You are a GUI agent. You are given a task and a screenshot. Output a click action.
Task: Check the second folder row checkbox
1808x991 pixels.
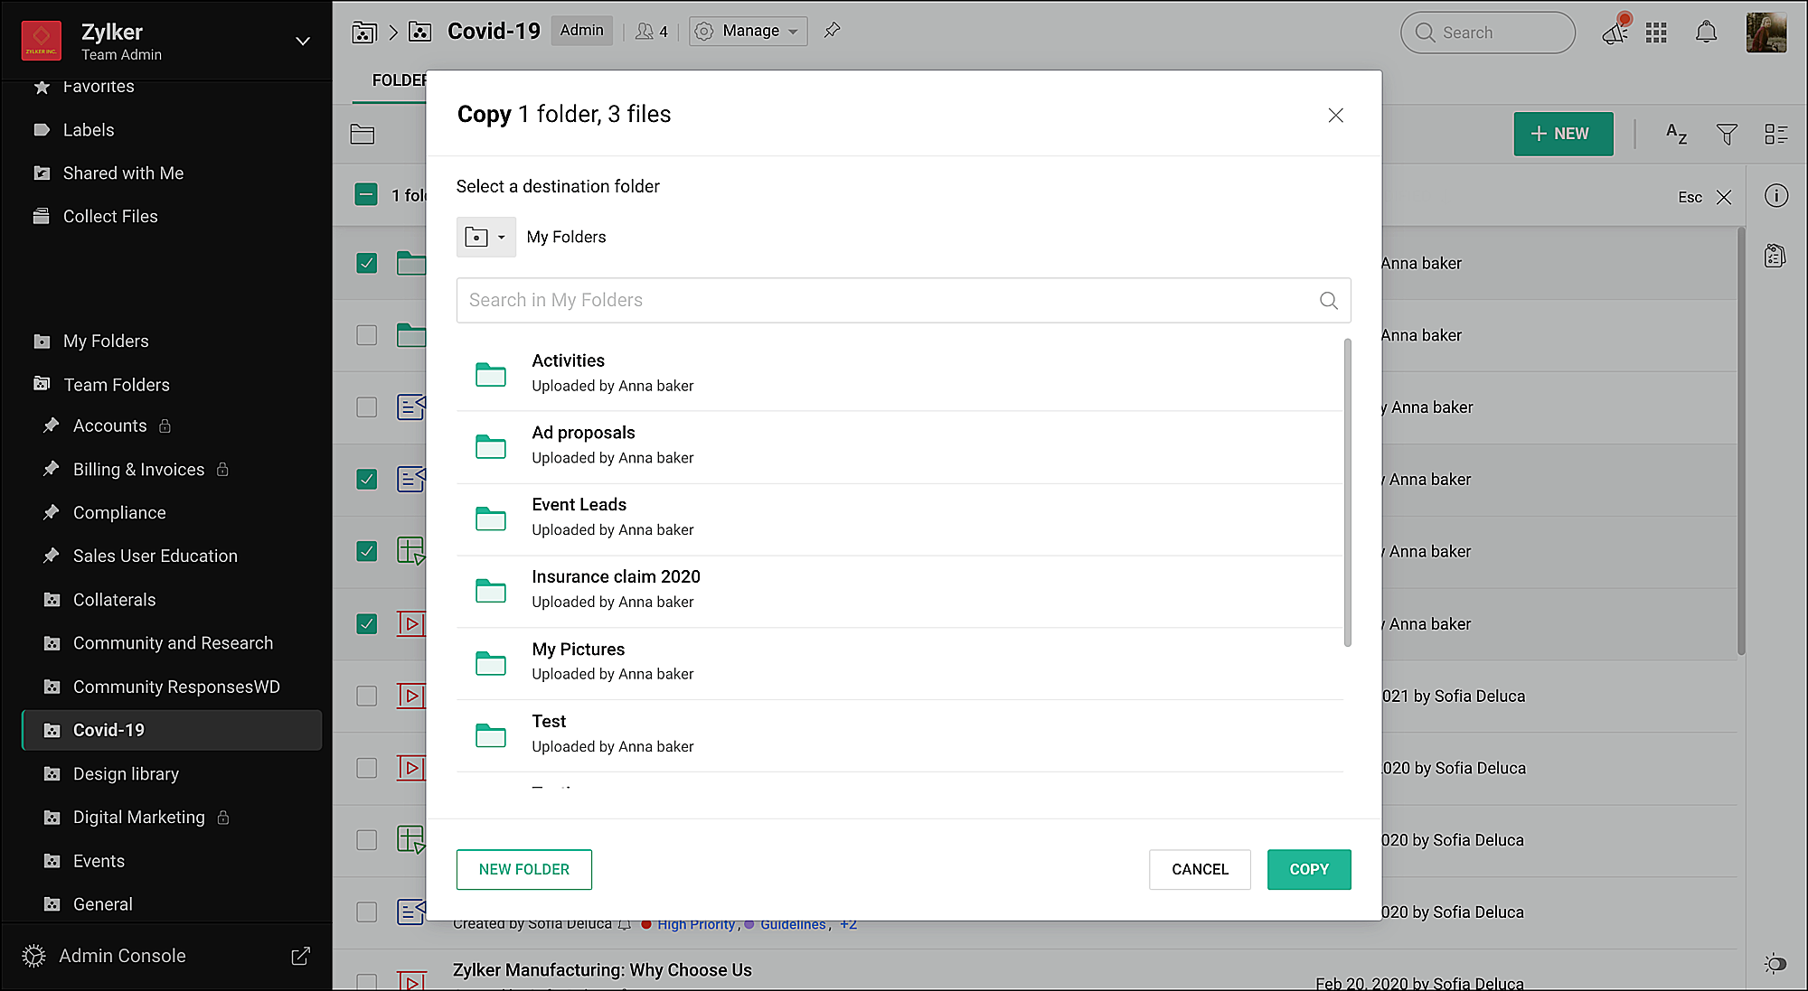[366, 335]
